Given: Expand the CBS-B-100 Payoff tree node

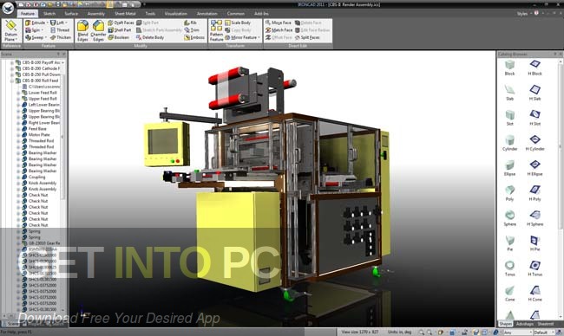Looking at the screenshot, I should (12, 62).
